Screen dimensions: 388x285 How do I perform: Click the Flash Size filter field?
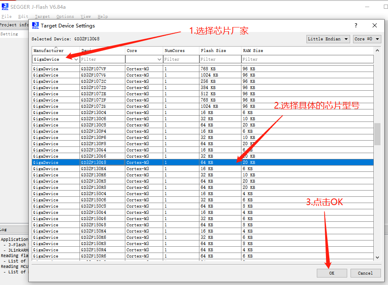[220, 59]
